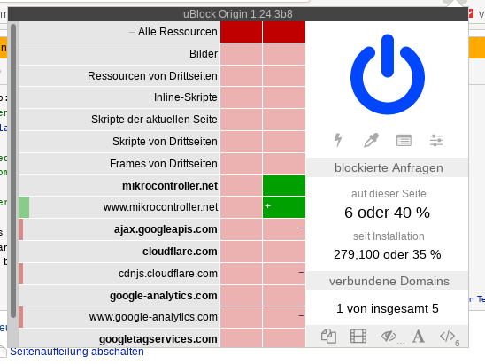Click the green local cell for mikrocontroller.net

click(x=284, y=185)
